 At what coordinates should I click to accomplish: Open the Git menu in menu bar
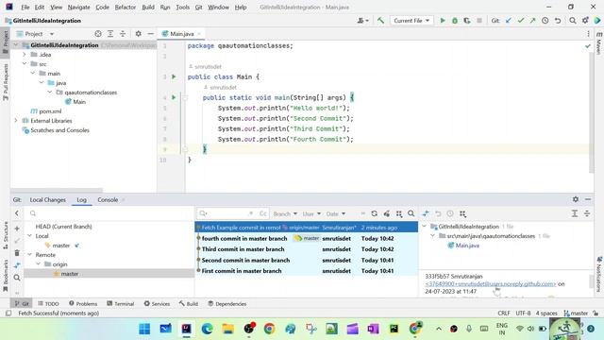click(198, 7)
